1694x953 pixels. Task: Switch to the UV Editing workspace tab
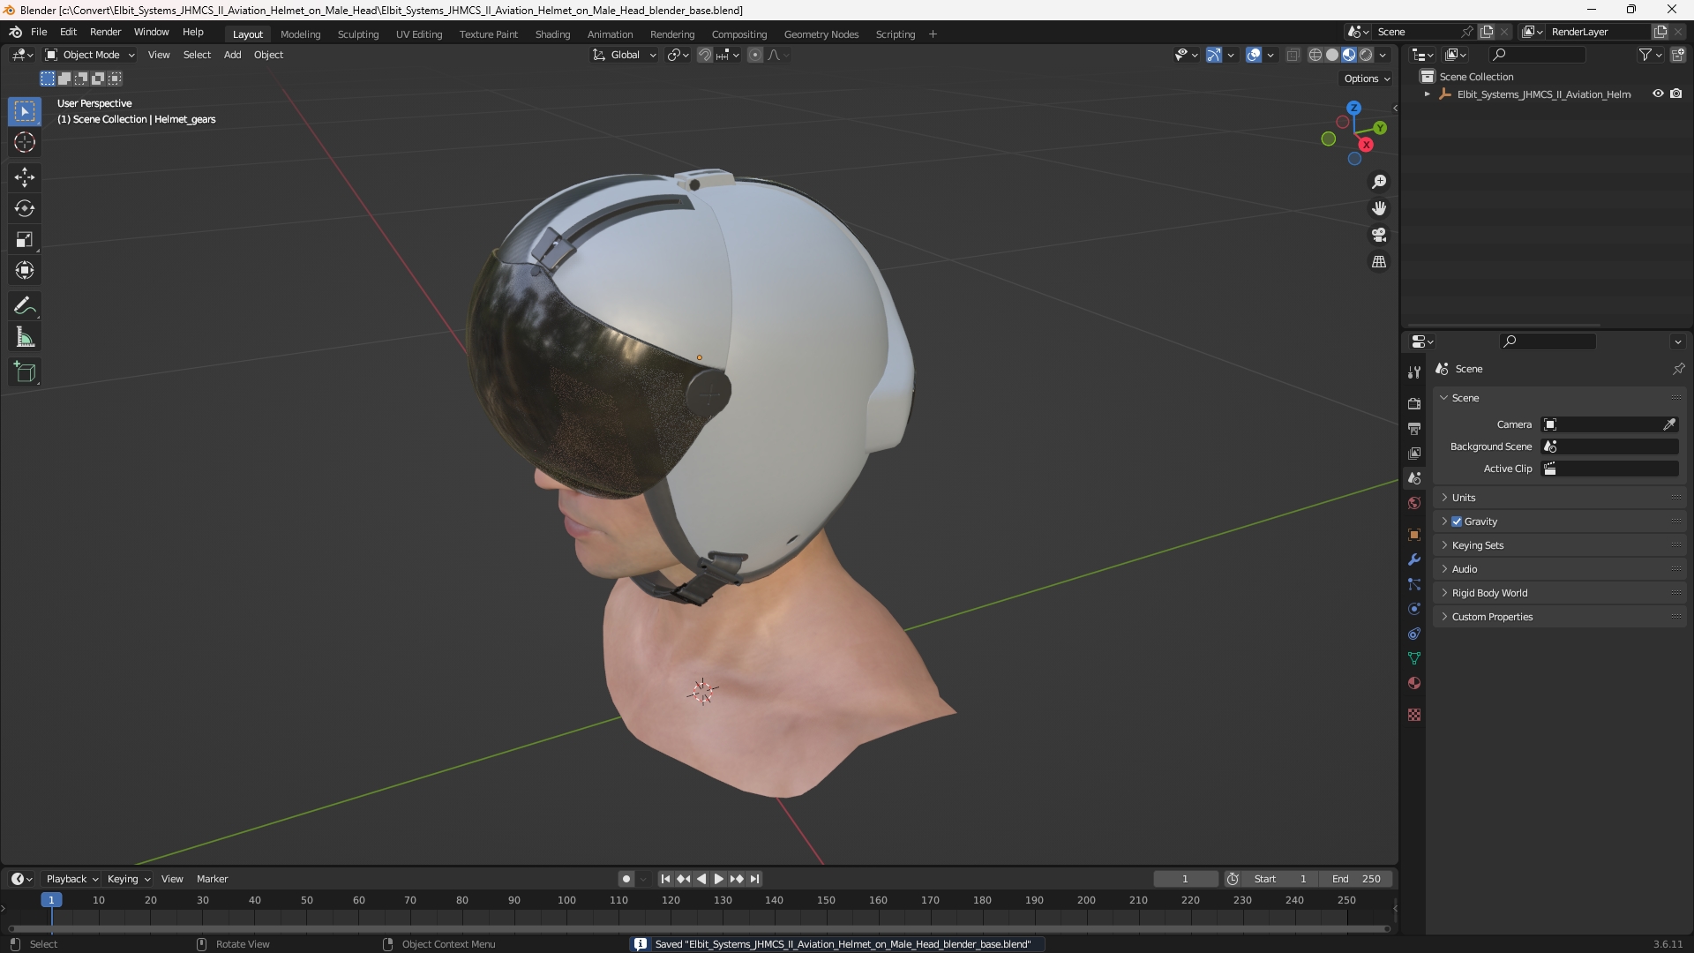[419, 34]
